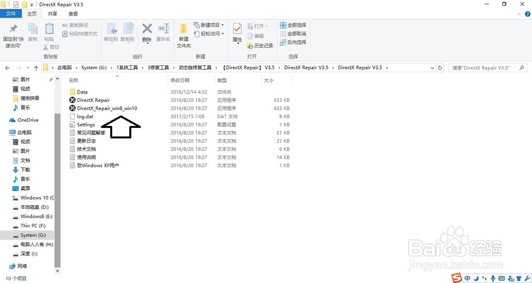Switch to the 共享 Share tab
This screenshot has height=283, width=532.
click(x=52, y=14)
